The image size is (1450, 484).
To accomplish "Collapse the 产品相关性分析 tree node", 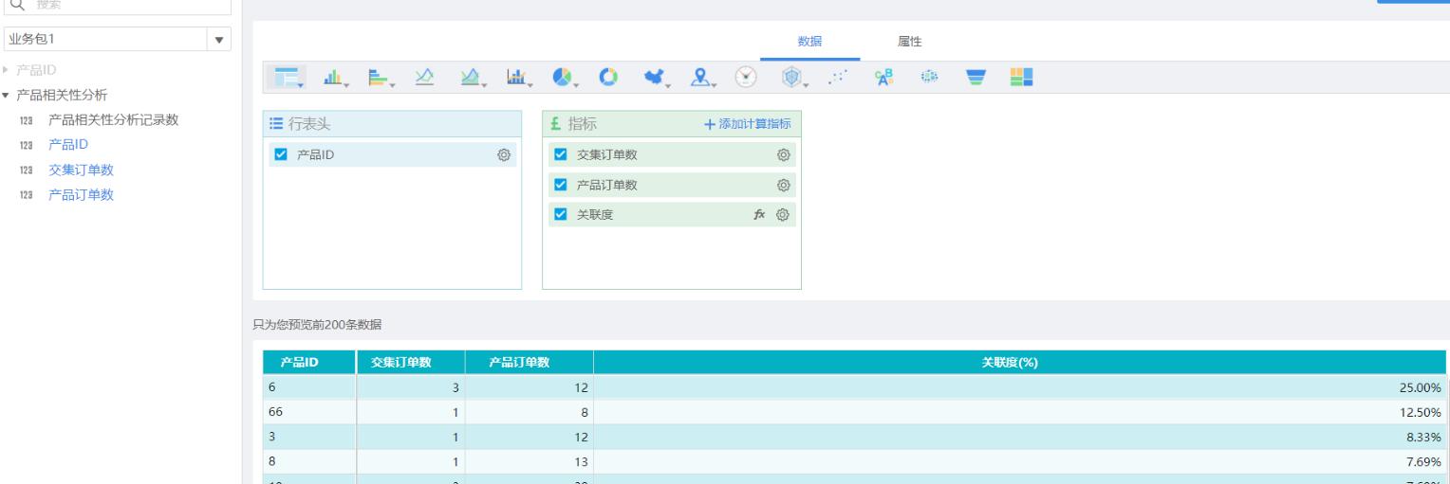I will point(9,96).
